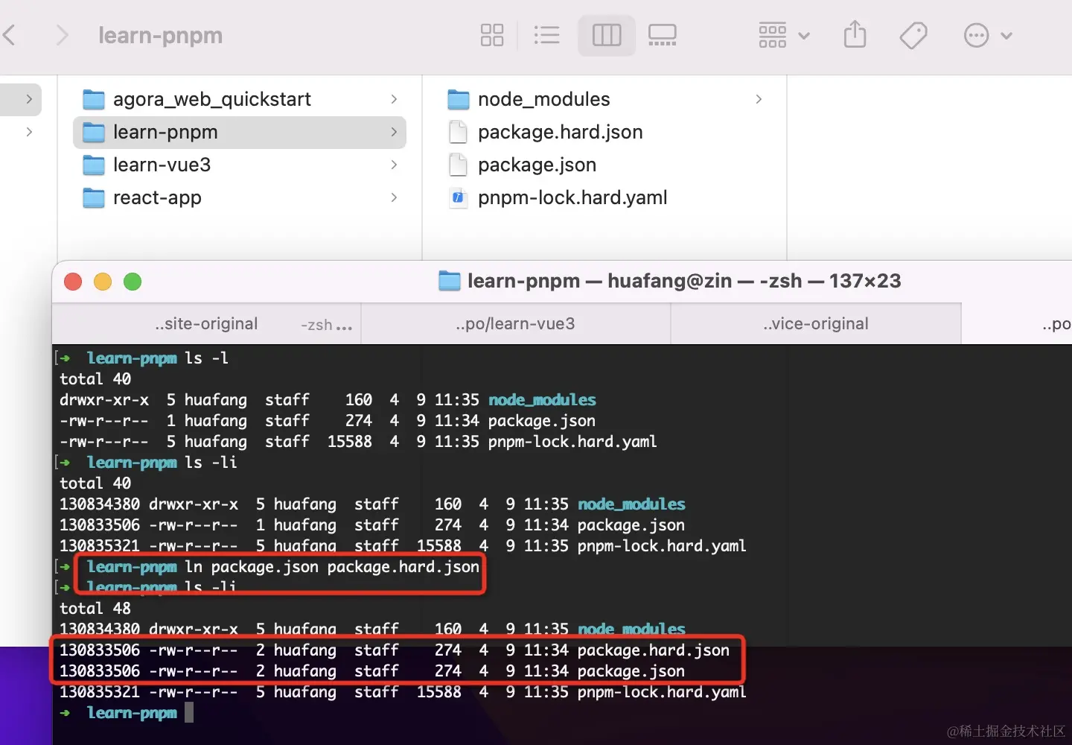Select the package.json file in Finder
This screenshot has width=1072, height=745.
(604, 165)
